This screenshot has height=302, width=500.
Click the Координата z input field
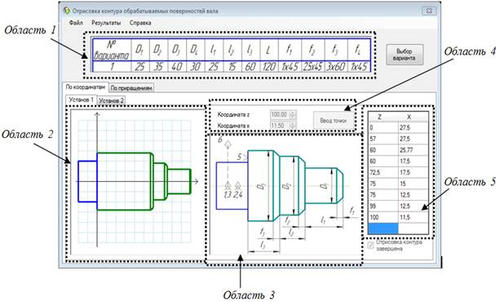coord(280,114)
